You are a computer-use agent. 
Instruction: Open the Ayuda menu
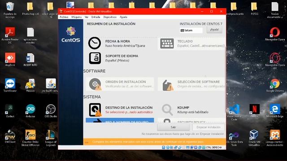(x=124, y=17)
